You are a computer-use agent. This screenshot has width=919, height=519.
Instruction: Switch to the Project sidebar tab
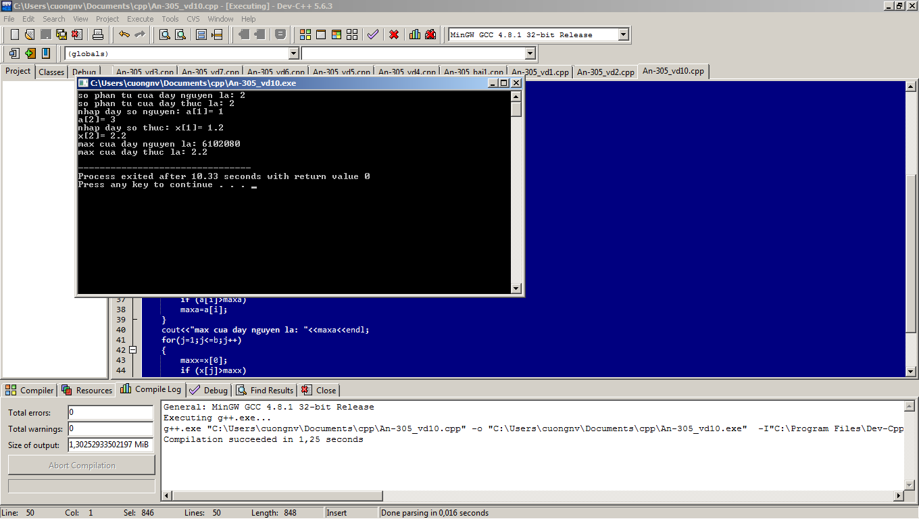(18, 71)
